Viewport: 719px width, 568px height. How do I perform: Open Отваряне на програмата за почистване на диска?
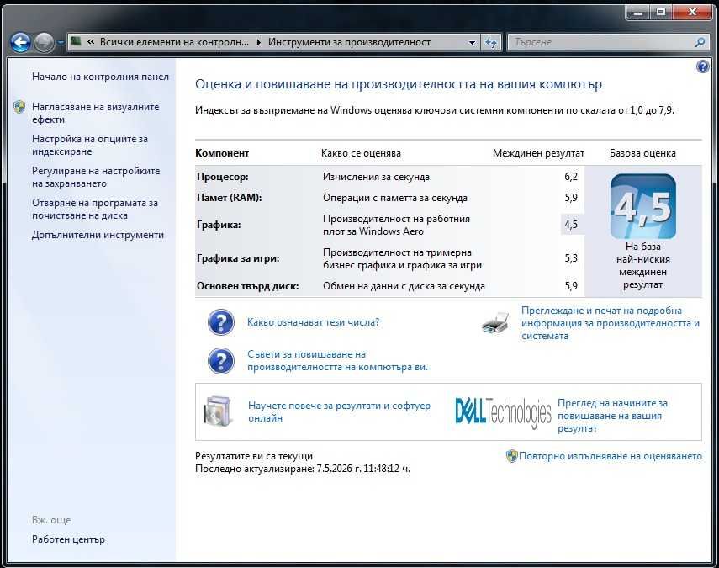95,210
